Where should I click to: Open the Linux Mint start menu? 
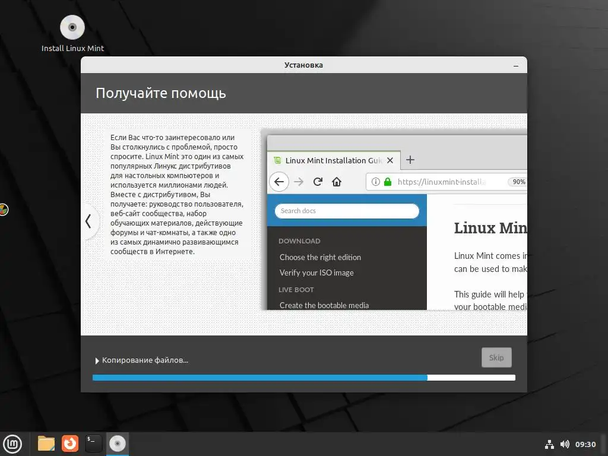[12, 444]
